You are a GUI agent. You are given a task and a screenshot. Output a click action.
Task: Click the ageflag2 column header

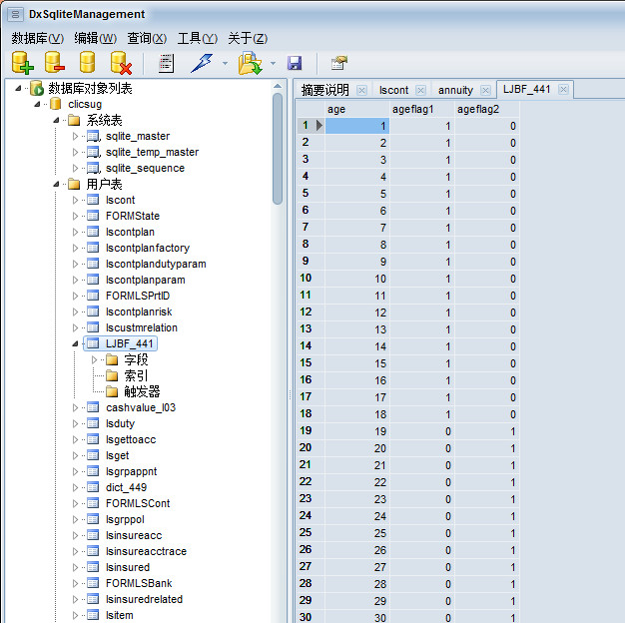(x=487, y=109)
